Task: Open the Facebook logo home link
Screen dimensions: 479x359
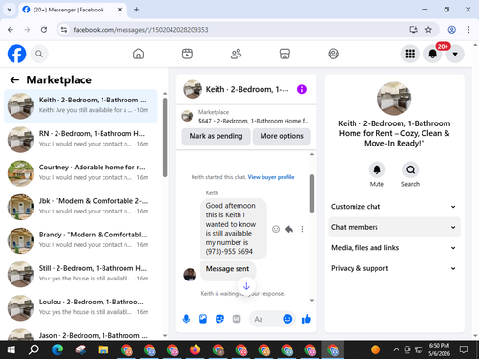Action: 16,54
